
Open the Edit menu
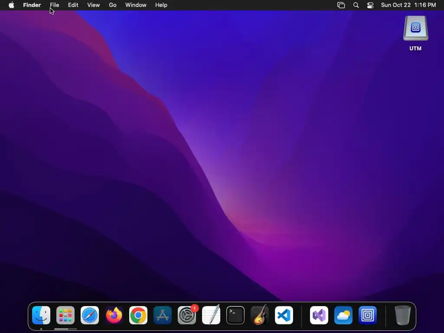click(x=73, y=5)
